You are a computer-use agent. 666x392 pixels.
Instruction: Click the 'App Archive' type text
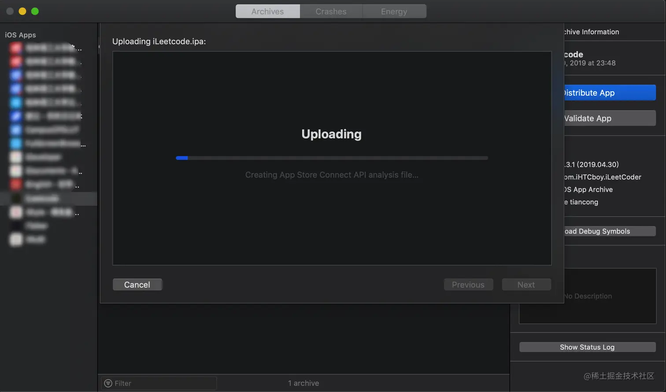[593, 189]
